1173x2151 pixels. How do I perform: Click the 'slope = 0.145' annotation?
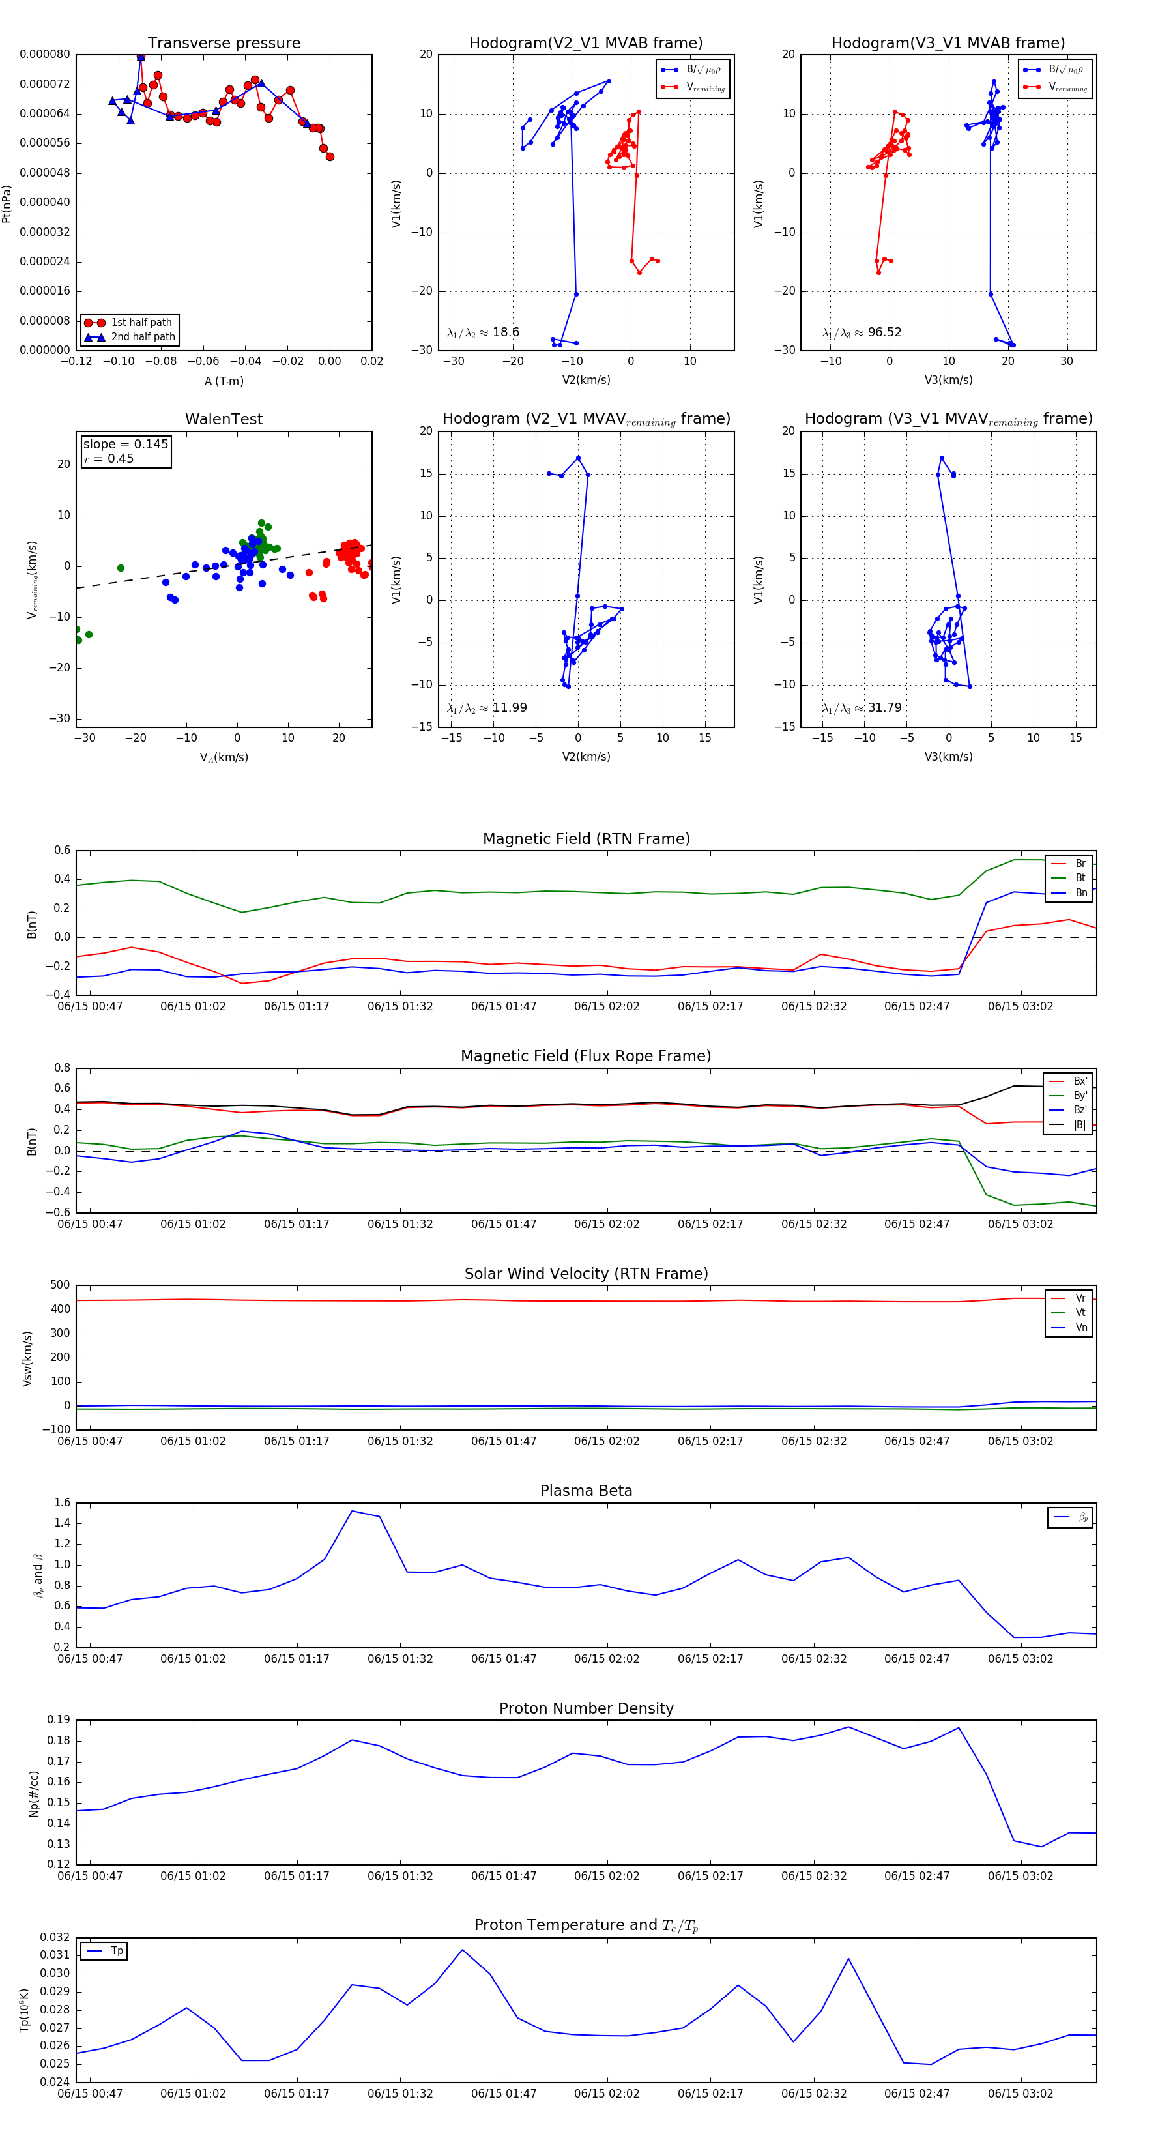coord(126,445)
